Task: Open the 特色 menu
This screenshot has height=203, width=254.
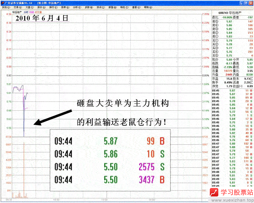Action: tap(124, 7)
